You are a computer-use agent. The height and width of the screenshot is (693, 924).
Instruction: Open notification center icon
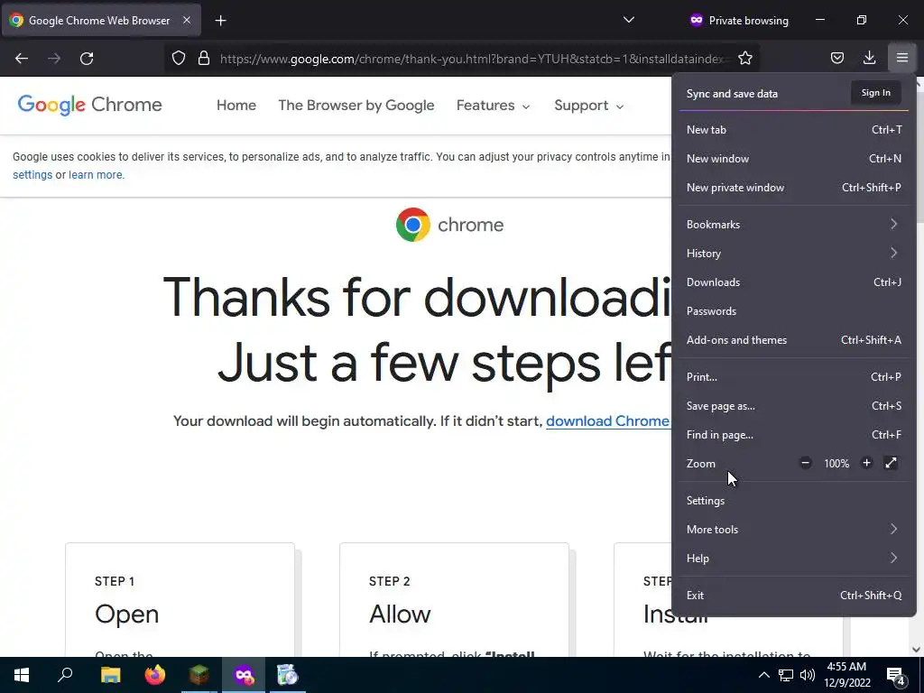coord(896,675)
